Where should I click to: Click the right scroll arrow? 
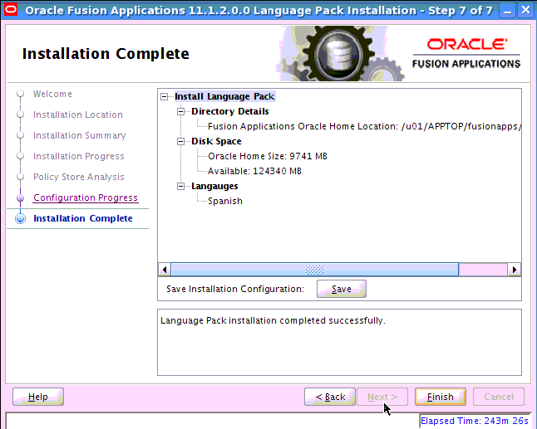(x=514, y=270)
